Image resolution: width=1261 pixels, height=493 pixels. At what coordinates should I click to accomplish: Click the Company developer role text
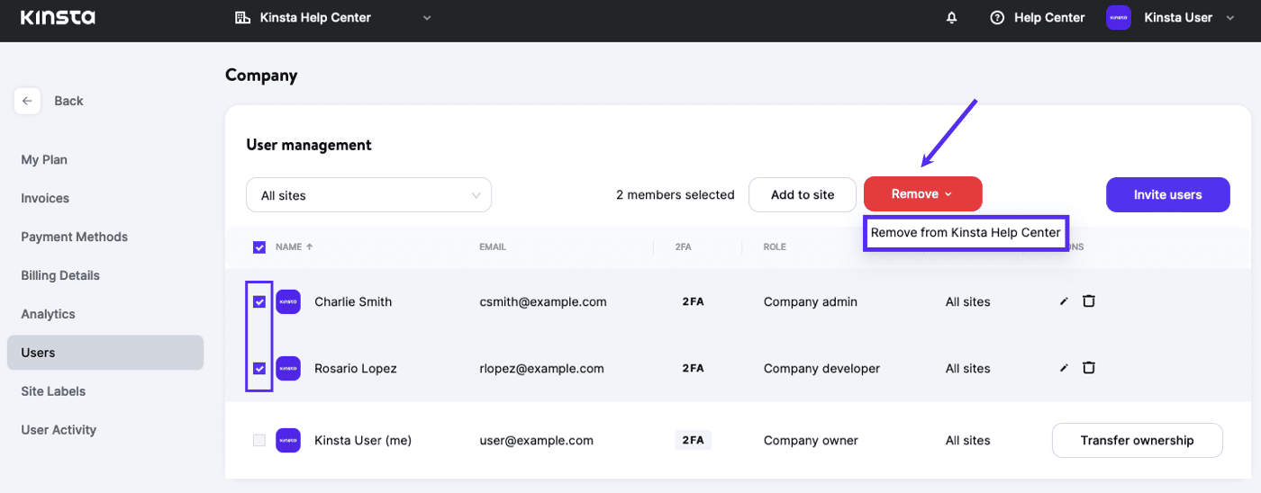coord(821,368)
